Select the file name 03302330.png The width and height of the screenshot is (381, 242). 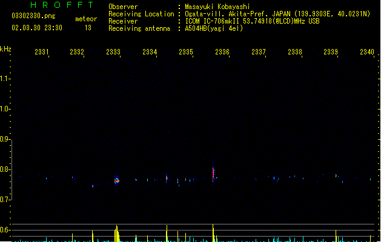(x=33, y=16)
